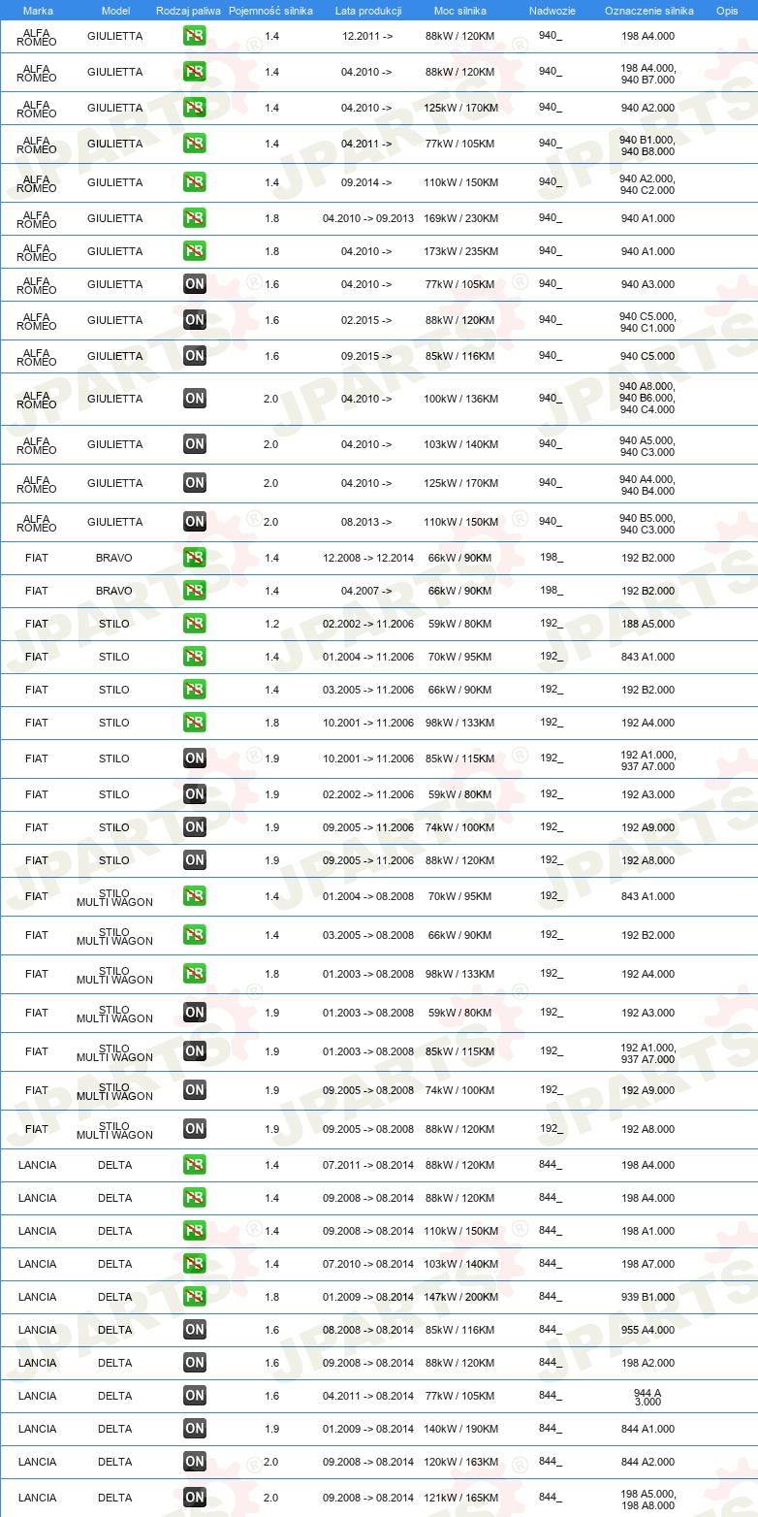Select the Nadwozie column header
This screenshot has width=758, height=1517.
tap(553, 11)
